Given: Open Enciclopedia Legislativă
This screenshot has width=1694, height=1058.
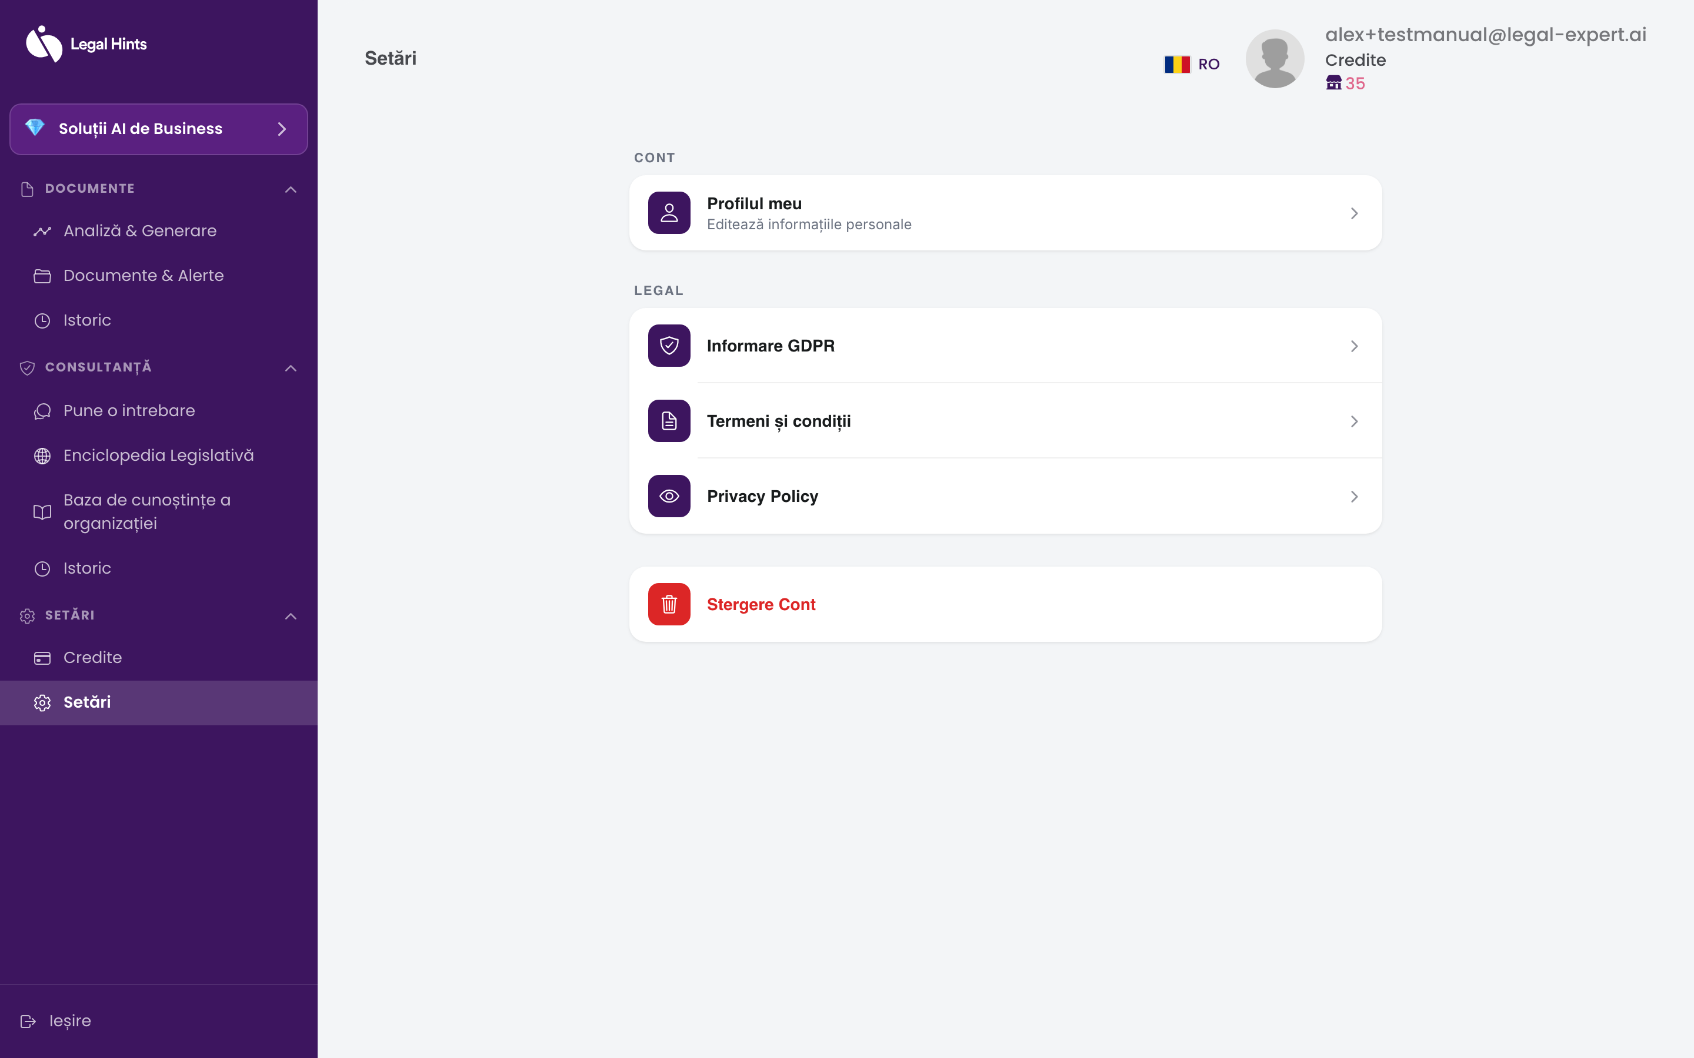Looking at the screenshot, I should 159,456.
